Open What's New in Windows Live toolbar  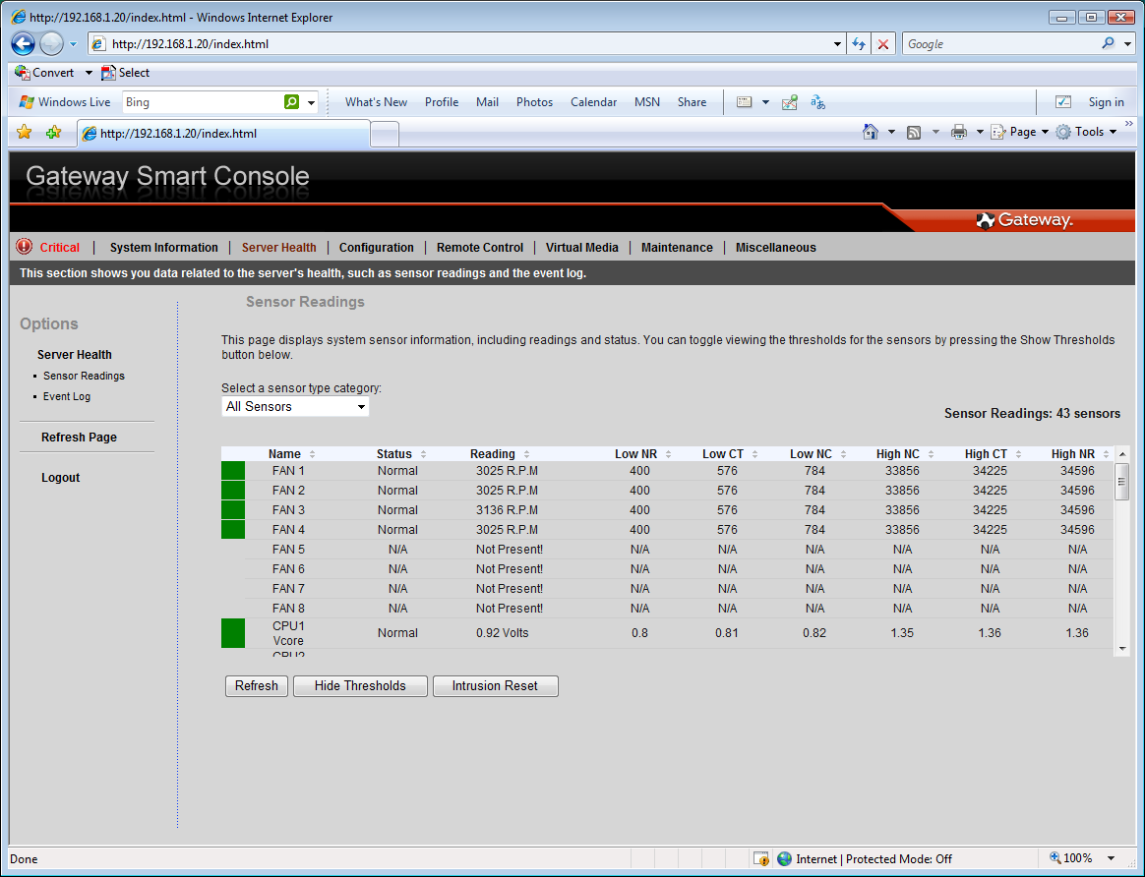tap(376, 102)
